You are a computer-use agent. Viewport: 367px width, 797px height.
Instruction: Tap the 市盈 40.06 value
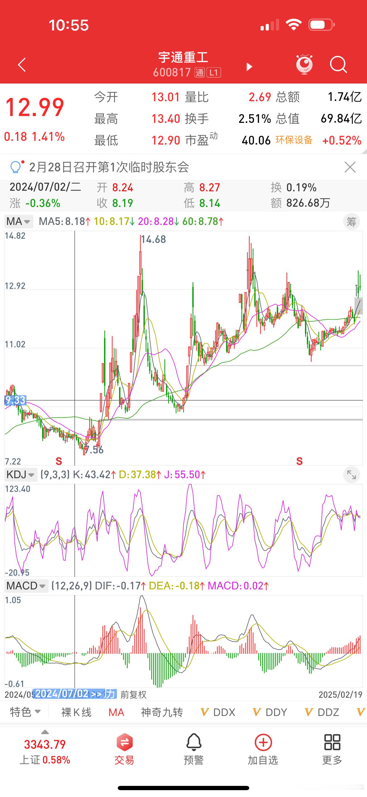[256, 141]
